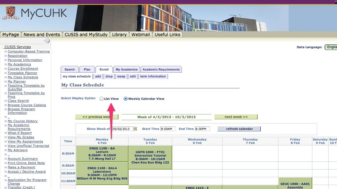Open Teaching Timetable by Subj/Dpt link
Screen dimensions: 337x189
coord(26,87)
